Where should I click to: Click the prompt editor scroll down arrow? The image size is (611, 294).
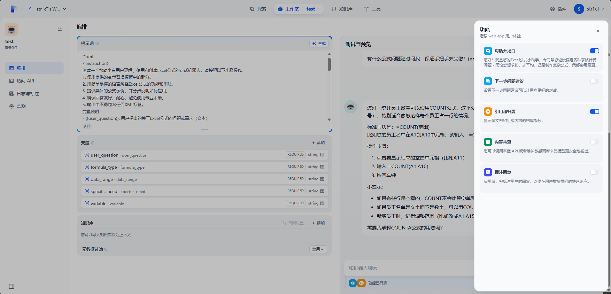[329, 120]
